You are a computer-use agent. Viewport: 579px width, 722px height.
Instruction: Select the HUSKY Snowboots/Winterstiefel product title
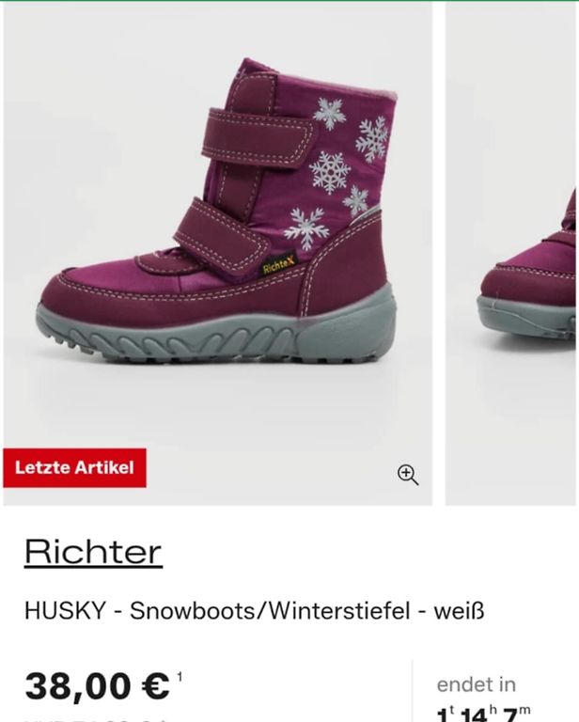click(x=254, y=611)
